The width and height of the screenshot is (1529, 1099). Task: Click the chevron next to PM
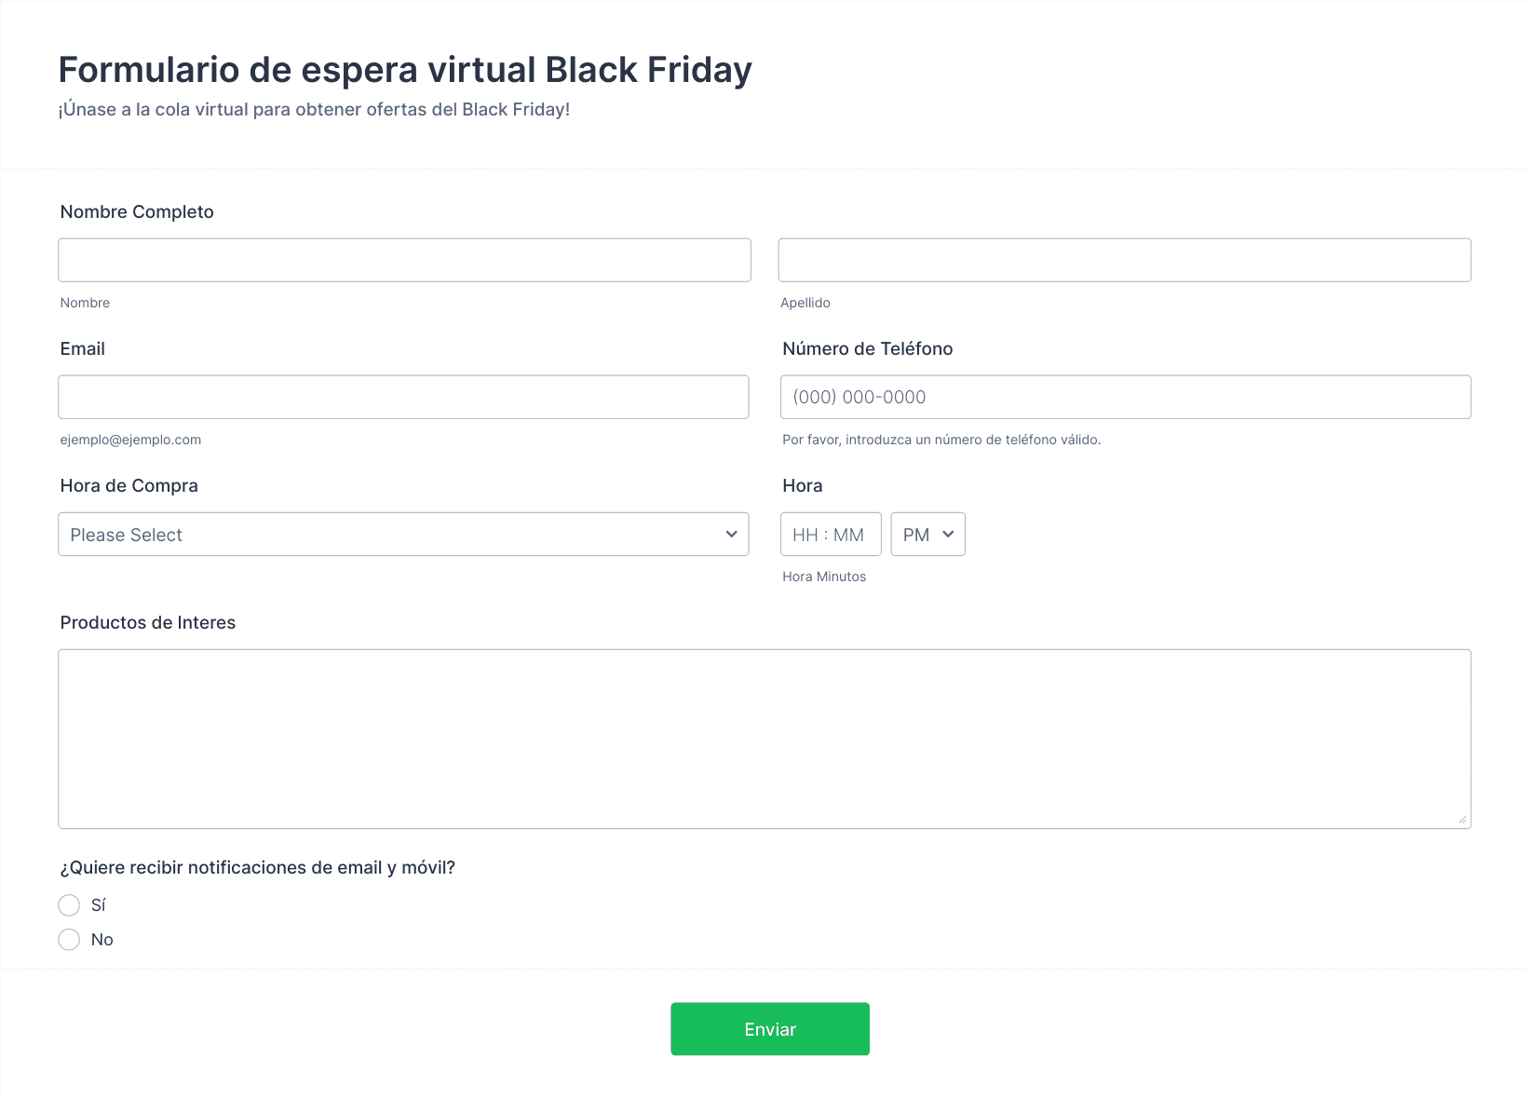tap(948, 535)
